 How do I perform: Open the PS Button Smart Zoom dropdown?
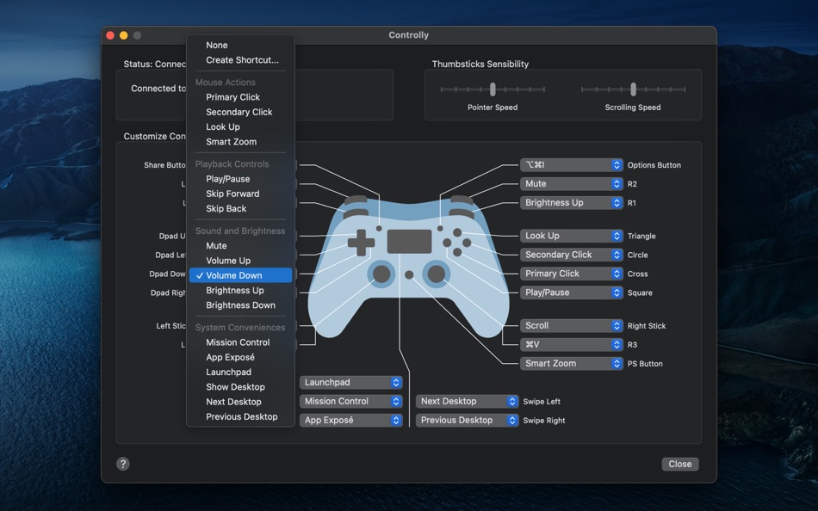pyautogui.click(x=571, y=363)
